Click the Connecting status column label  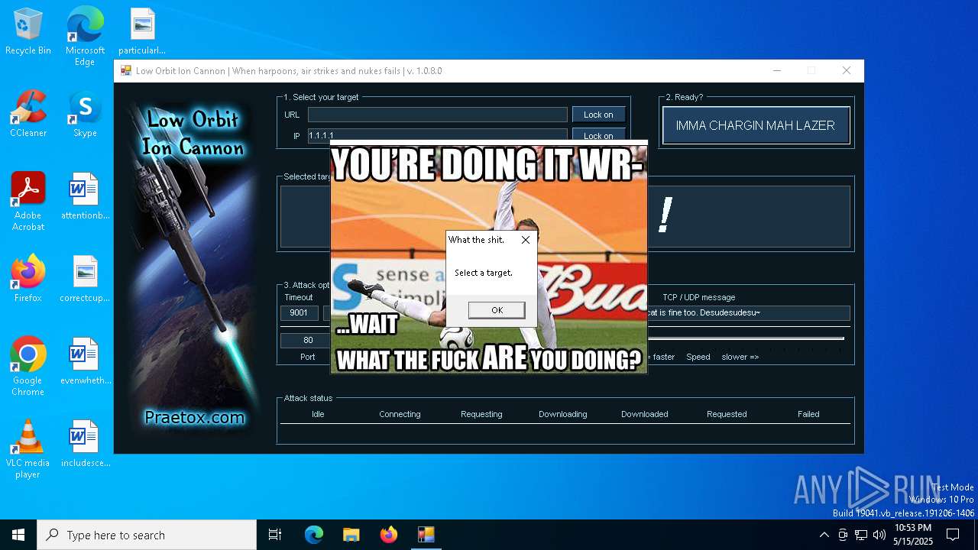tap(400, 414)
